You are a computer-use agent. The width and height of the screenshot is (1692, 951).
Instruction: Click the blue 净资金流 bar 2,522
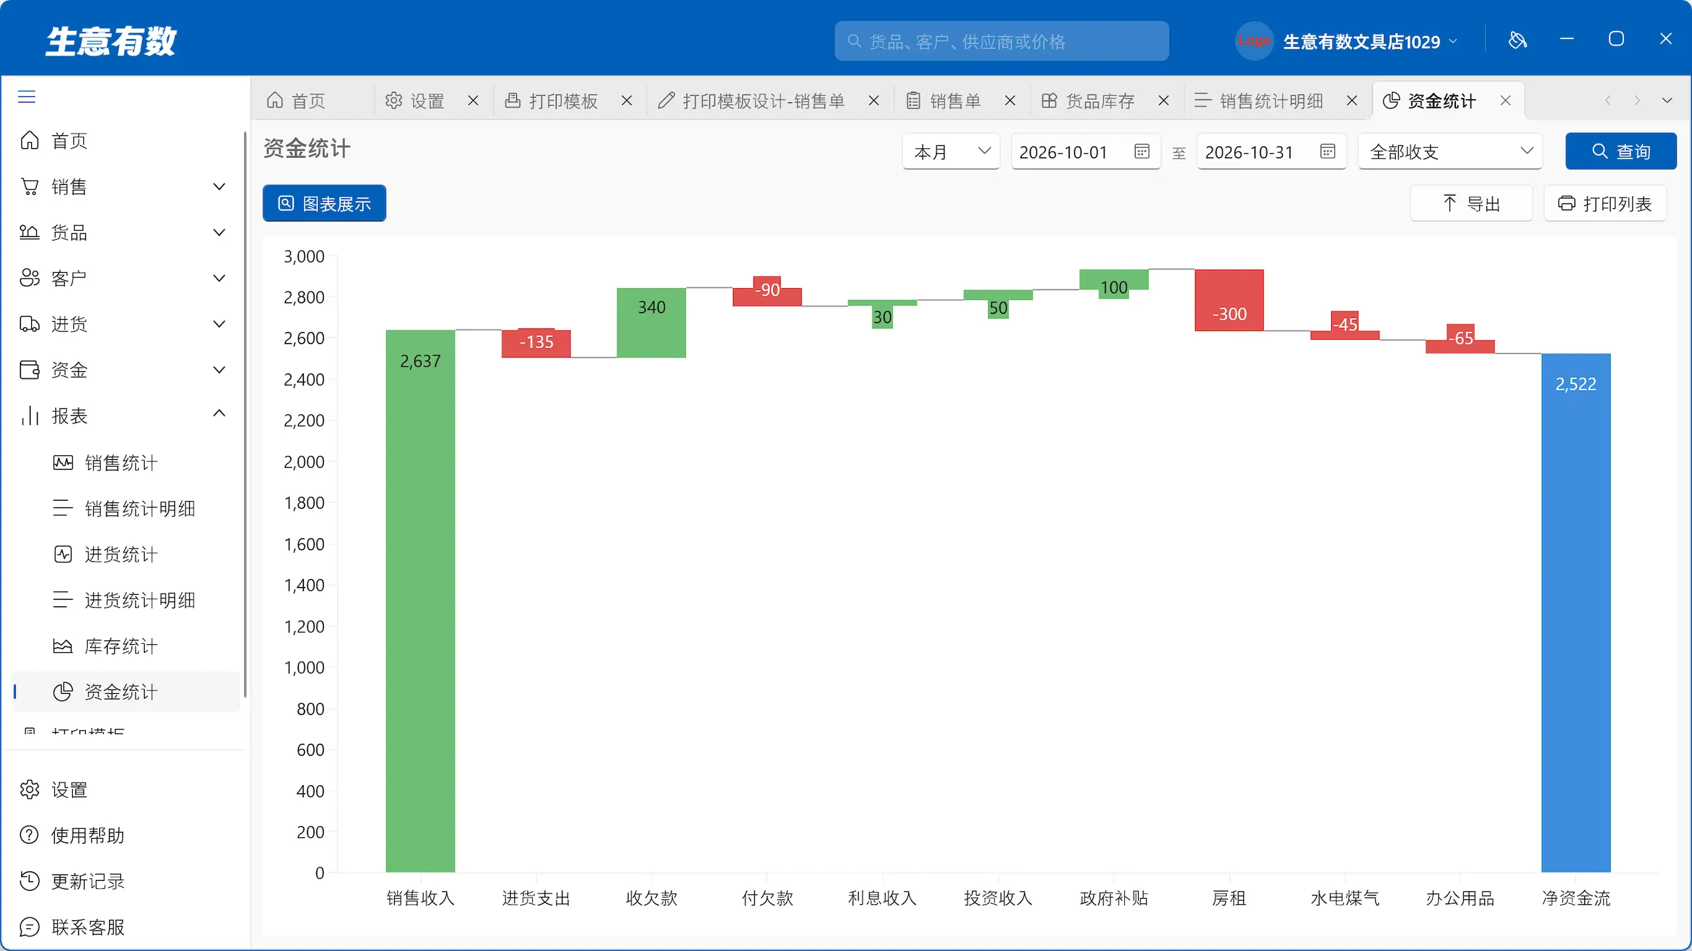pyautogui.click(x=1576, y=613)
